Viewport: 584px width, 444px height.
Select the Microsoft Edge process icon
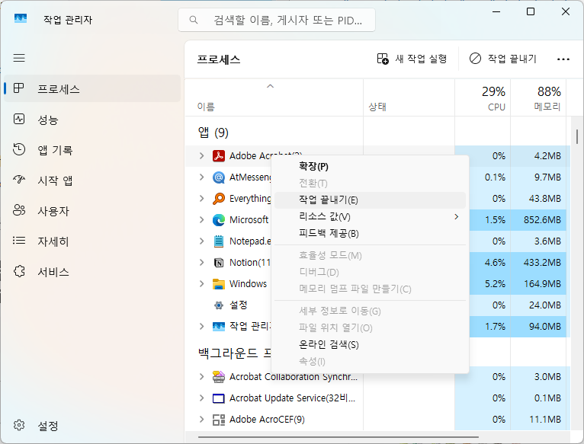tap(219, 220)
